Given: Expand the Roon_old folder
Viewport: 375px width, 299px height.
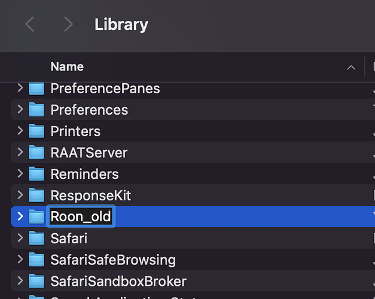Looking at the screenshot, I should (x=20, y=216).
